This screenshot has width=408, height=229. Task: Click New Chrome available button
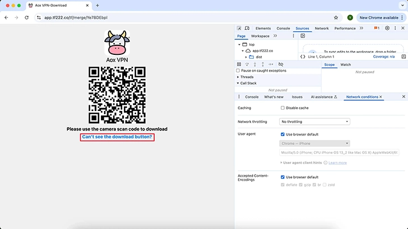382,18
